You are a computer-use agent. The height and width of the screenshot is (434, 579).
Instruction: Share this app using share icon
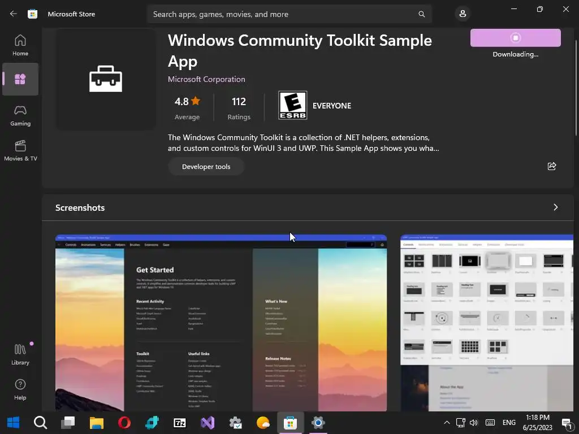click(552, 166)
